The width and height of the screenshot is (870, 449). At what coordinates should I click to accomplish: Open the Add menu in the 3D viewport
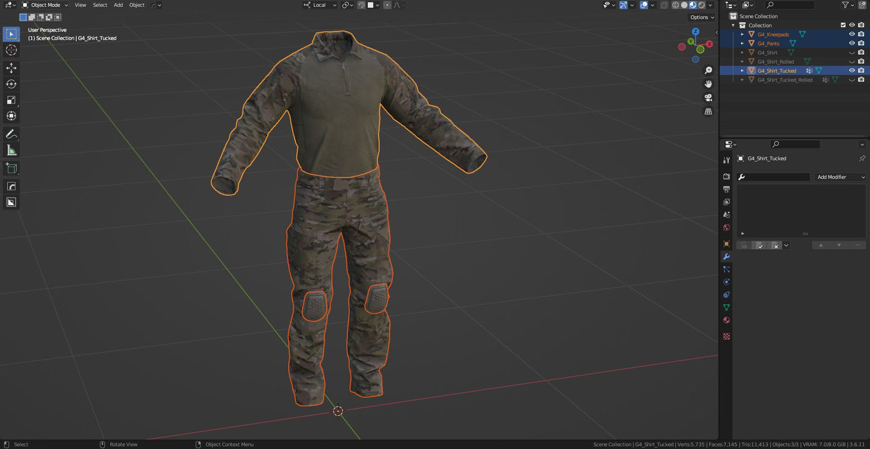[118, 5]
